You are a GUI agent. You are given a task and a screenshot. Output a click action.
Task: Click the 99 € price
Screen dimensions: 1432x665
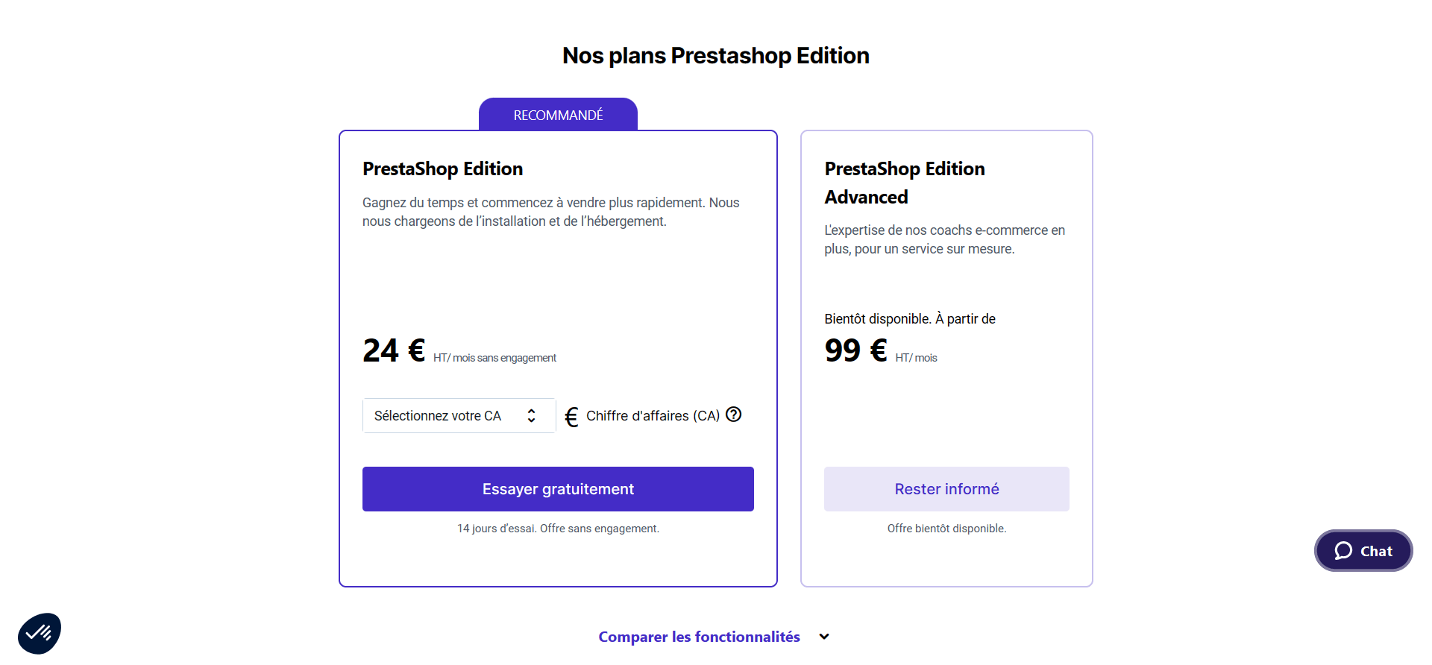coord(855,350)
